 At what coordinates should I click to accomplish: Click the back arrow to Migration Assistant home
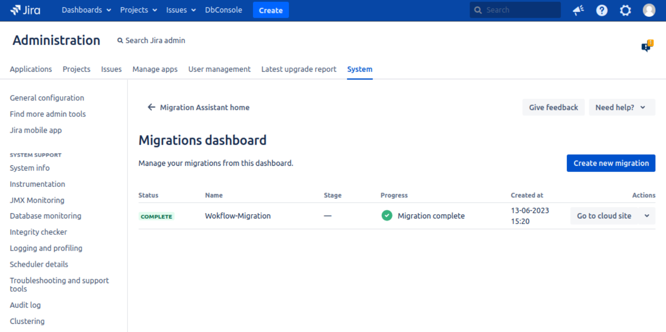[151, 107]
